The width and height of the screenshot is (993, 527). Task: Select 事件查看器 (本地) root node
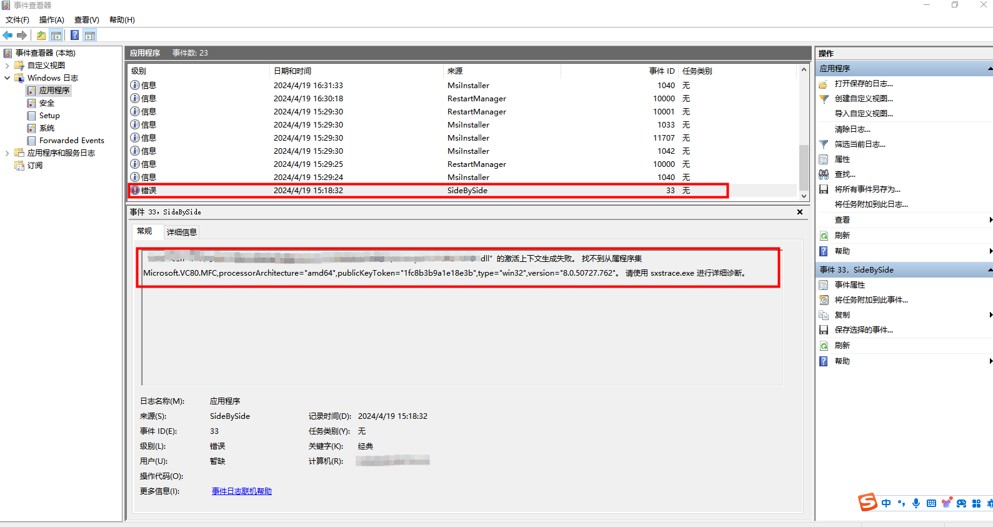pyautogui.click(x=45, y=53)
